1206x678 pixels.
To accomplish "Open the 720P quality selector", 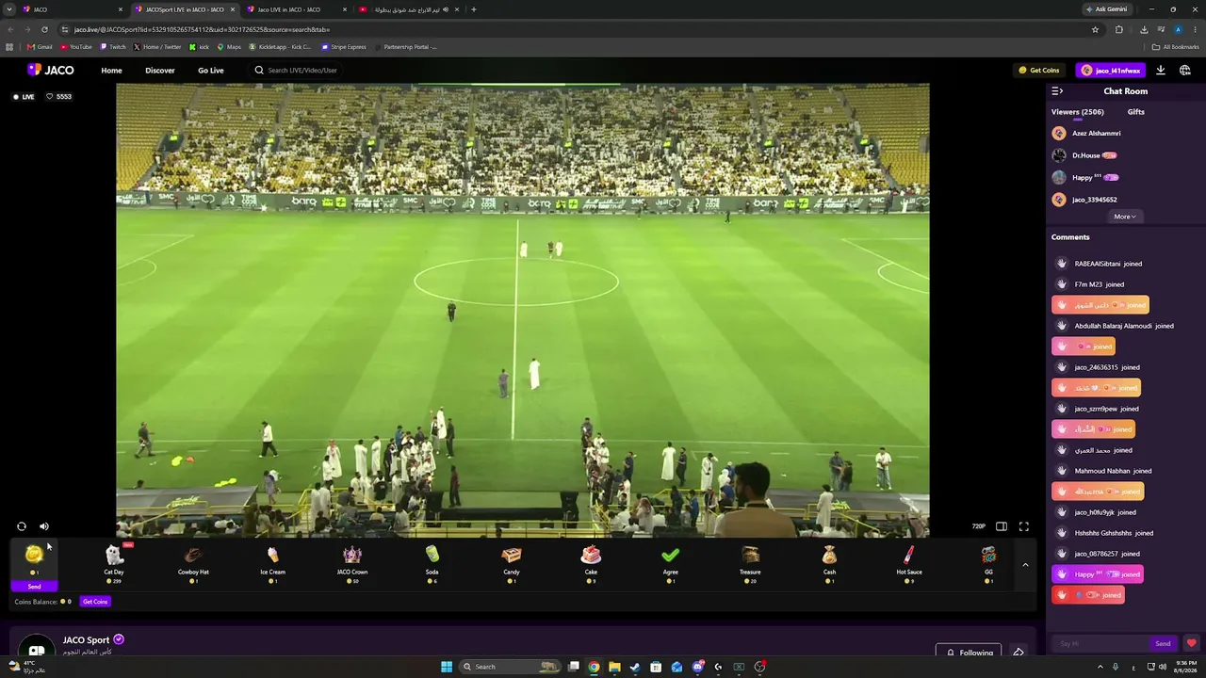I will tap(979, 526).
